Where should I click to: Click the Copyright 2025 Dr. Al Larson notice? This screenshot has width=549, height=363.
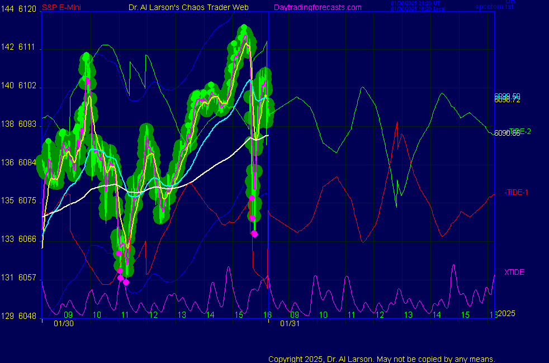[x=382, y=359]
